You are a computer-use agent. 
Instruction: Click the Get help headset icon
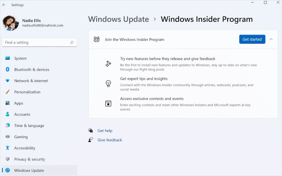click(91, 130)
